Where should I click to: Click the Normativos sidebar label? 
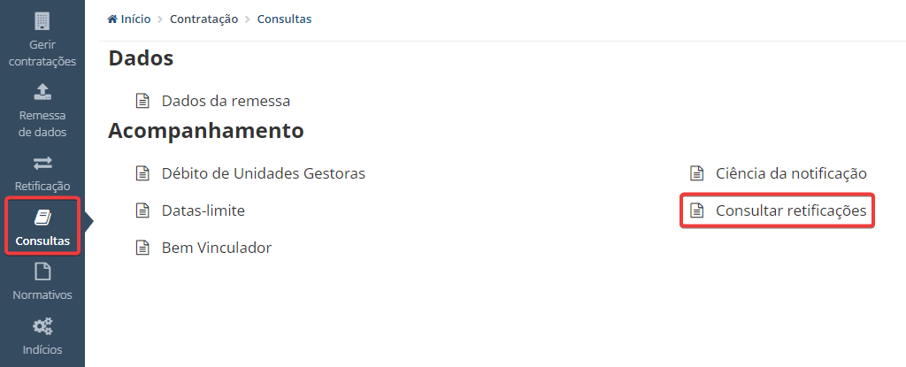(x=42, y=294)
